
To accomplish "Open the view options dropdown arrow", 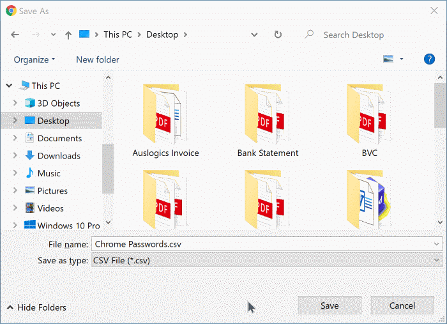I will click(402, 59).
